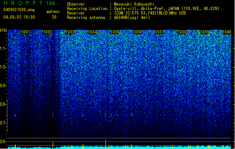This screenshot has height=149, width=235.
Task: Click the 0.6 kHz axis tick label
Action: [x=3, y=142]
